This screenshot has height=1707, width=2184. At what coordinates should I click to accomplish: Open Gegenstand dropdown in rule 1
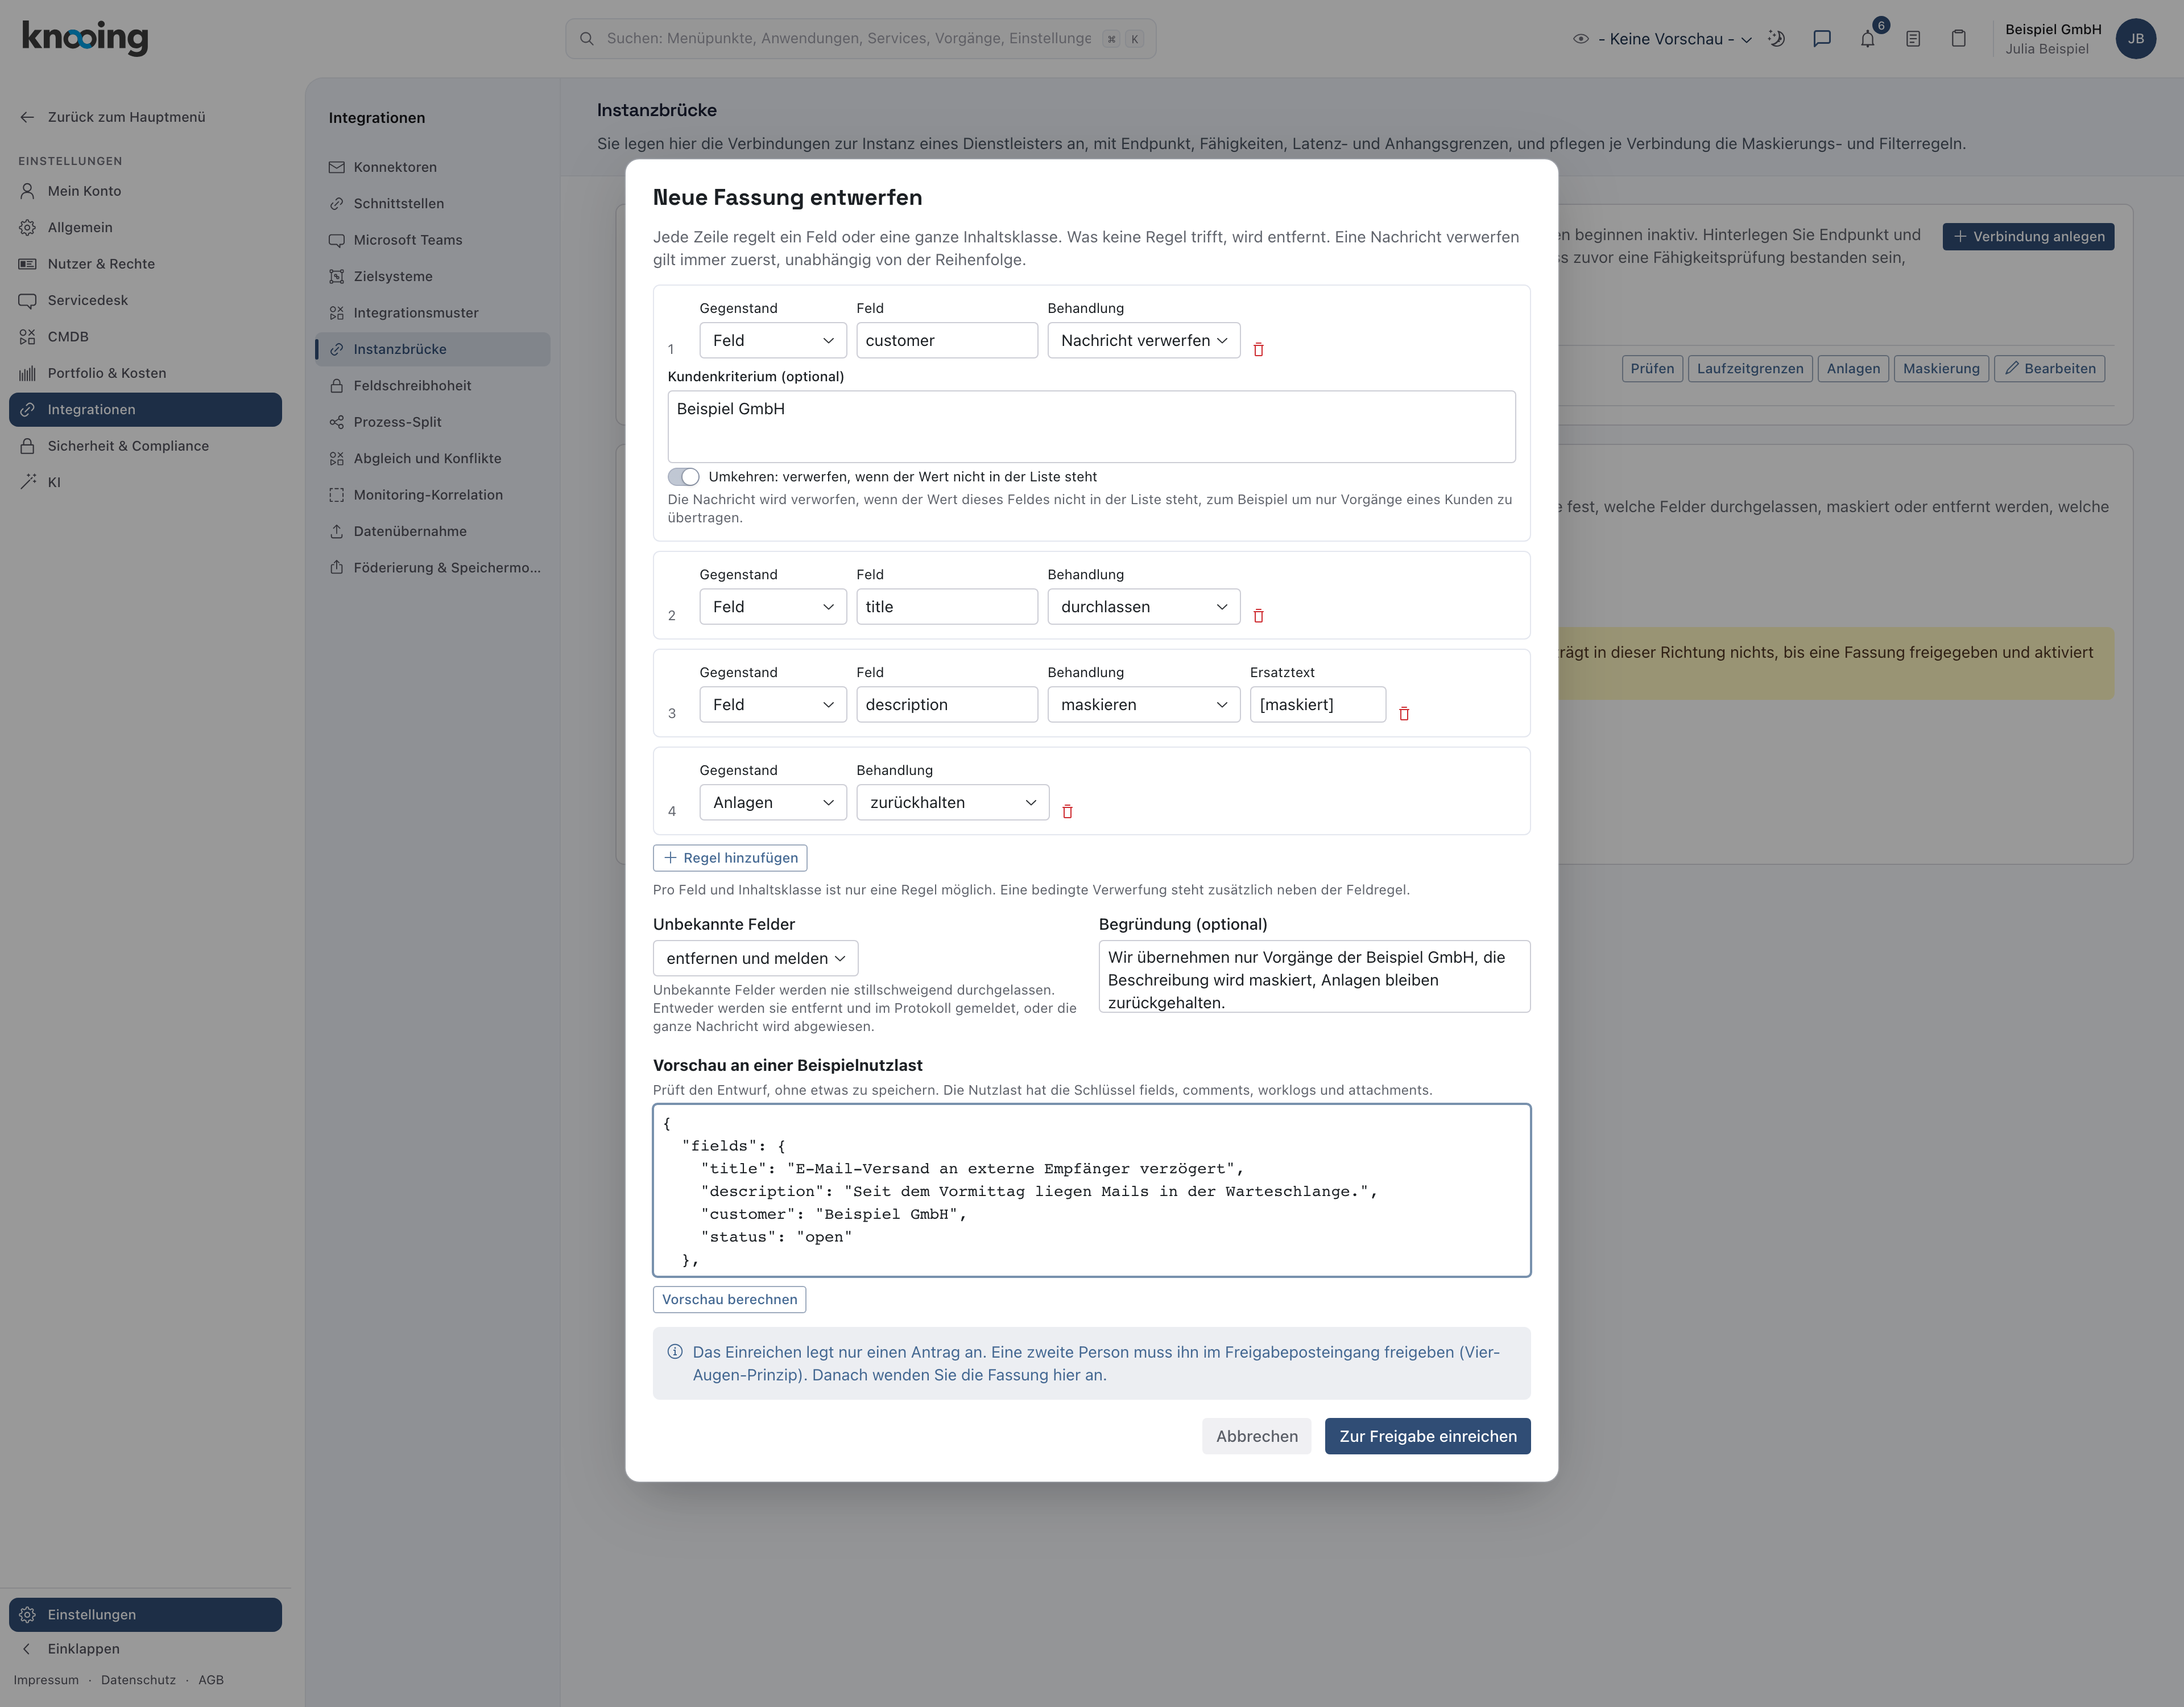tap(773, 340)
